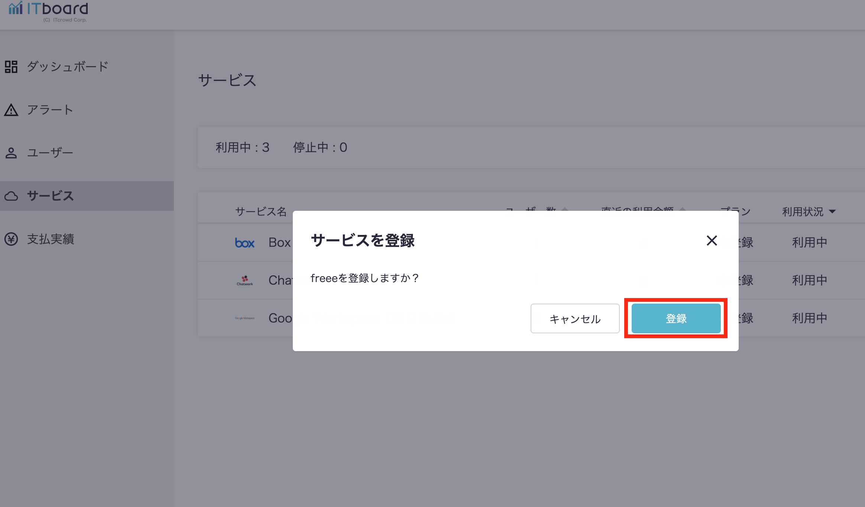Click the Box row 利用中 status
The height and width of the screenshot is (507, 865).
click(x=810, y=242)
